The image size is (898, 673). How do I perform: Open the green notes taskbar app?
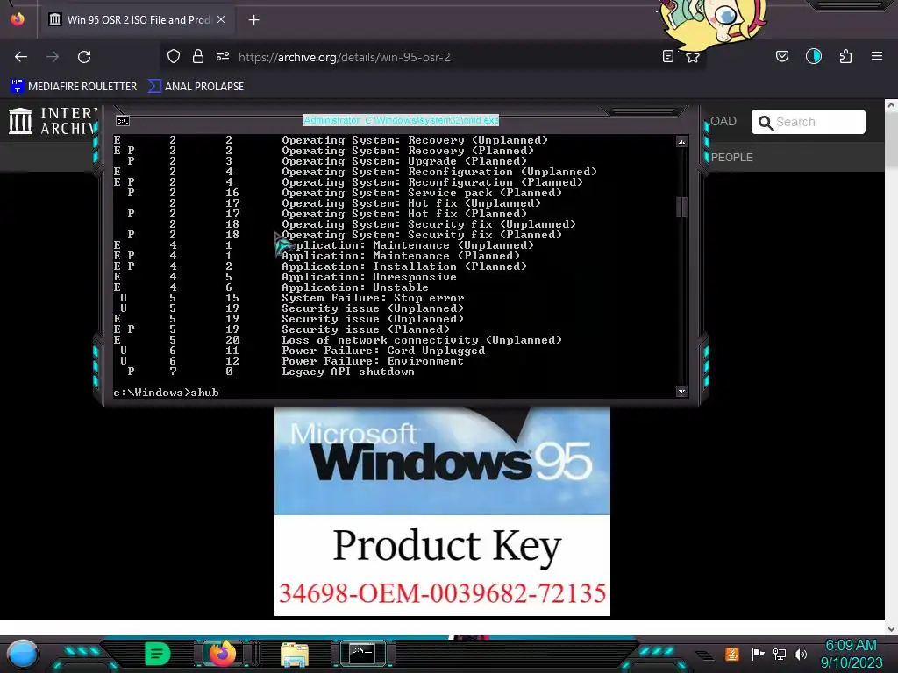pyautogui.click(x=158, y=654)
